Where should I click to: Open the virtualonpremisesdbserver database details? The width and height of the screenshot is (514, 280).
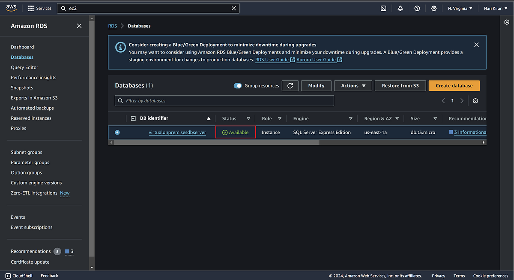177,132
